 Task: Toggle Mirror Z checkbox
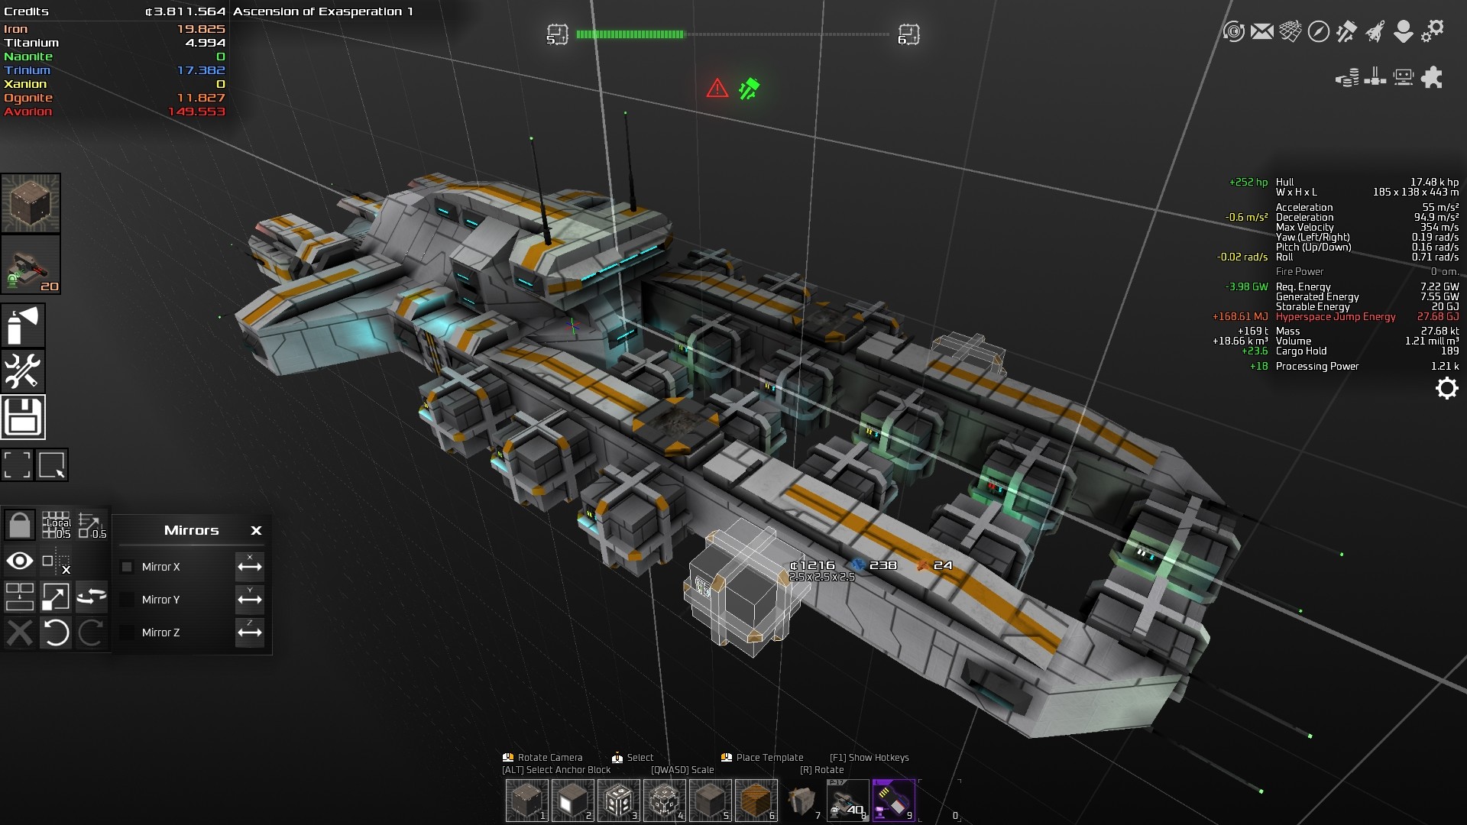coord(127,632)
